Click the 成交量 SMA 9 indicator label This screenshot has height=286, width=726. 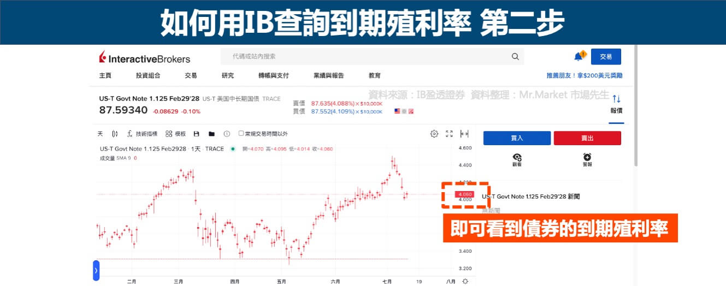[x=115, y=158]
